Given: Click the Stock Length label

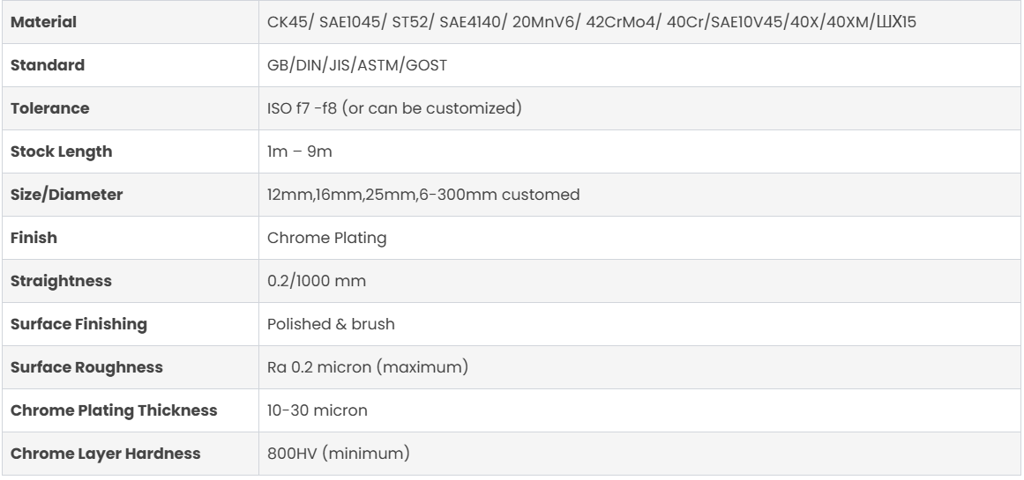Looking at the screenshot, I should [x=62, y=151].
